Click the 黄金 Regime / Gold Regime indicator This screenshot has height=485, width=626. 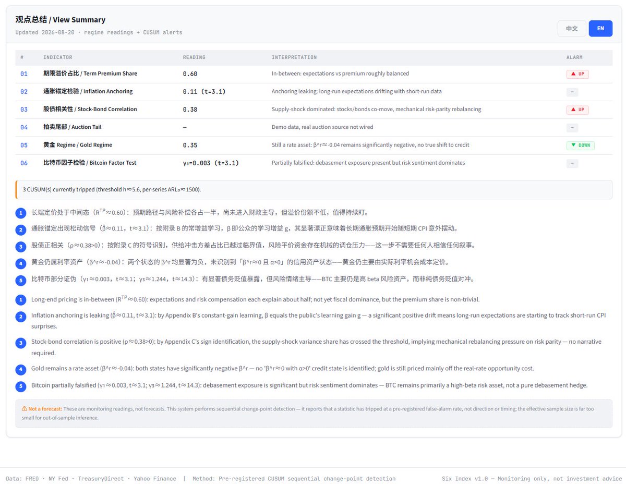click(x=78, y=145)
